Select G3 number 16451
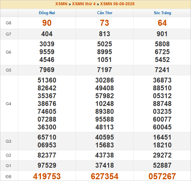 tap(162, 137)
